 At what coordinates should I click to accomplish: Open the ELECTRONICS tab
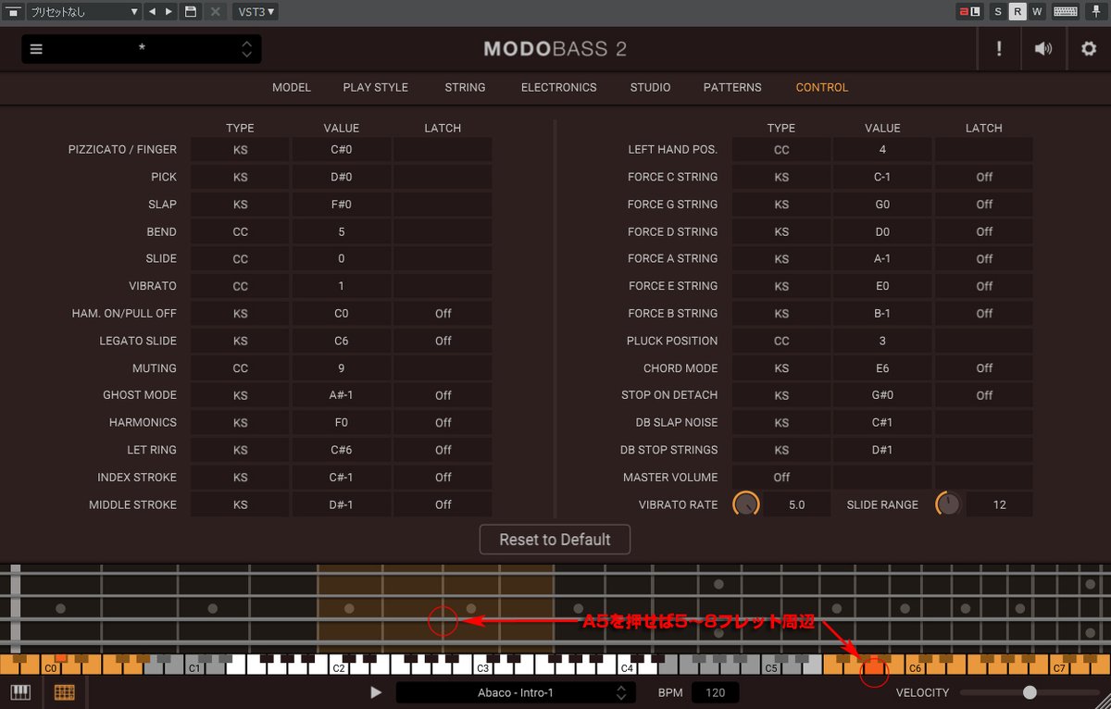coord(559,87)
